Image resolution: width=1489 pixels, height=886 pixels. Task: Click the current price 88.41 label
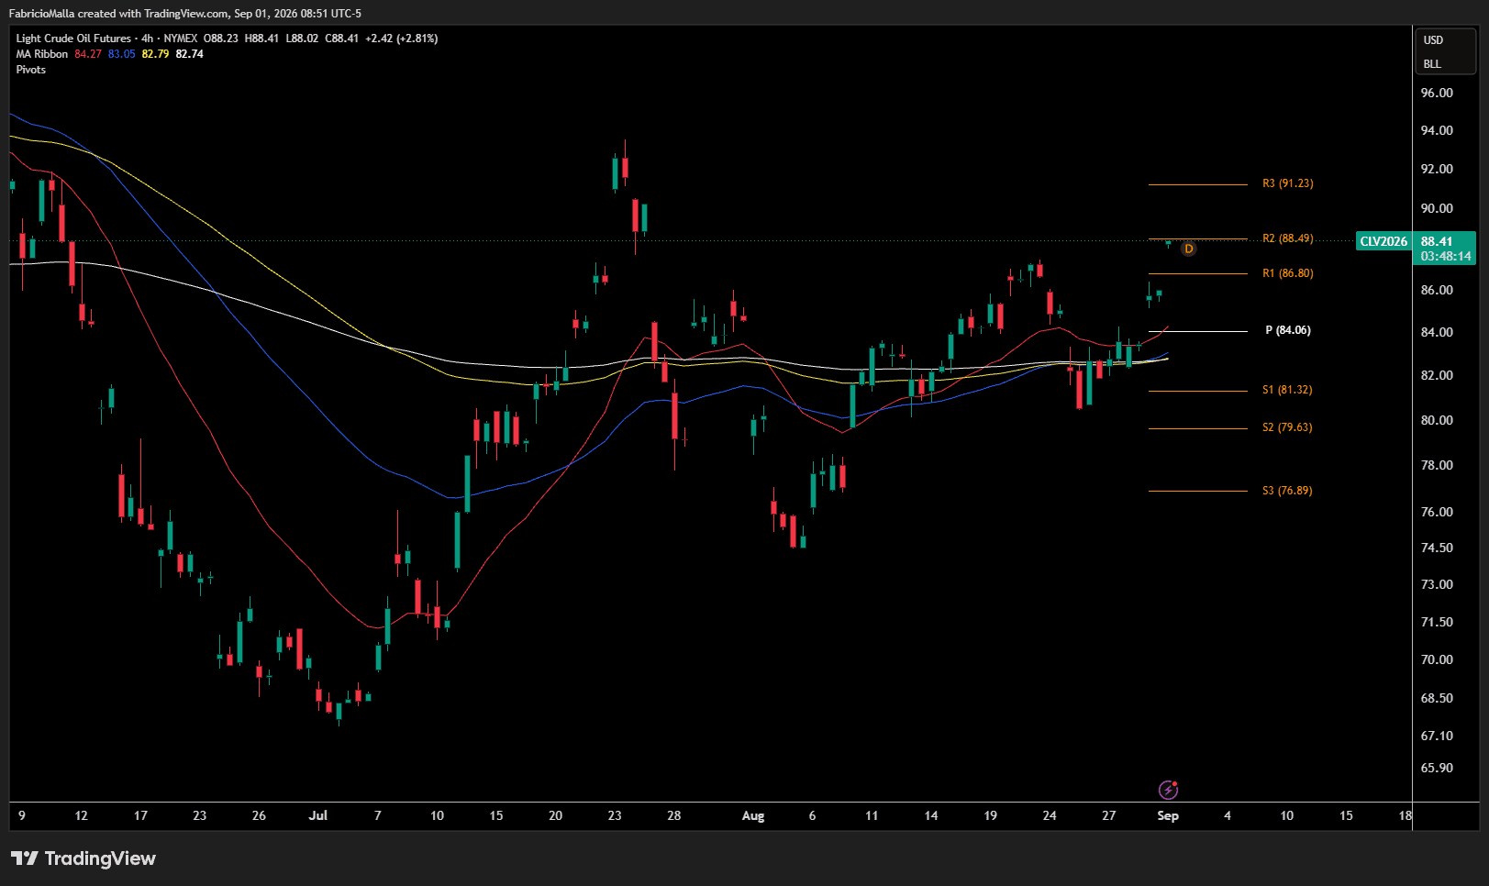pyautogui.click(x=1437, y=241)
